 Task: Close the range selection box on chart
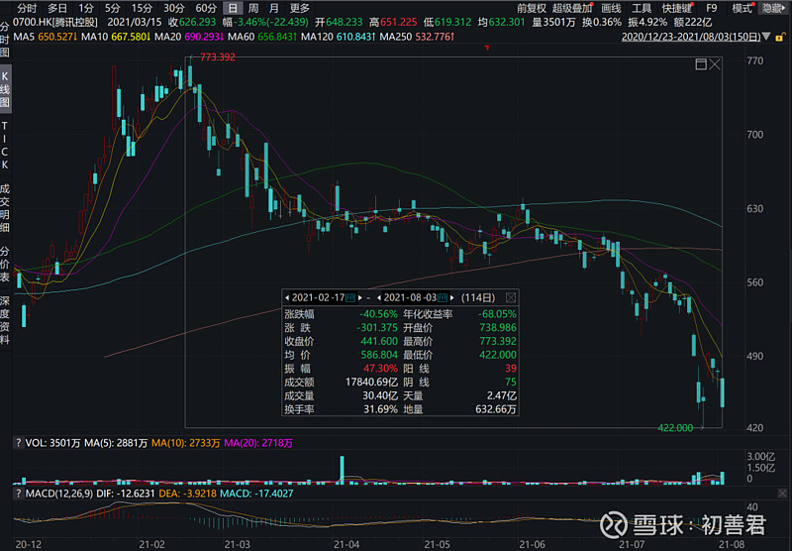tap(714, 64)
